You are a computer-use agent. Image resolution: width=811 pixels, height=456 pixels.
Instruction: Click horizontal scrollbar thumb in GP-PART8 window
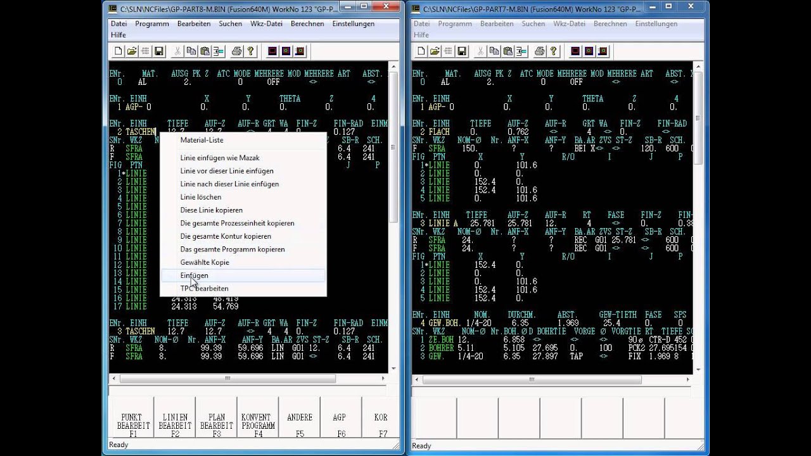click(x=227, y=379)
